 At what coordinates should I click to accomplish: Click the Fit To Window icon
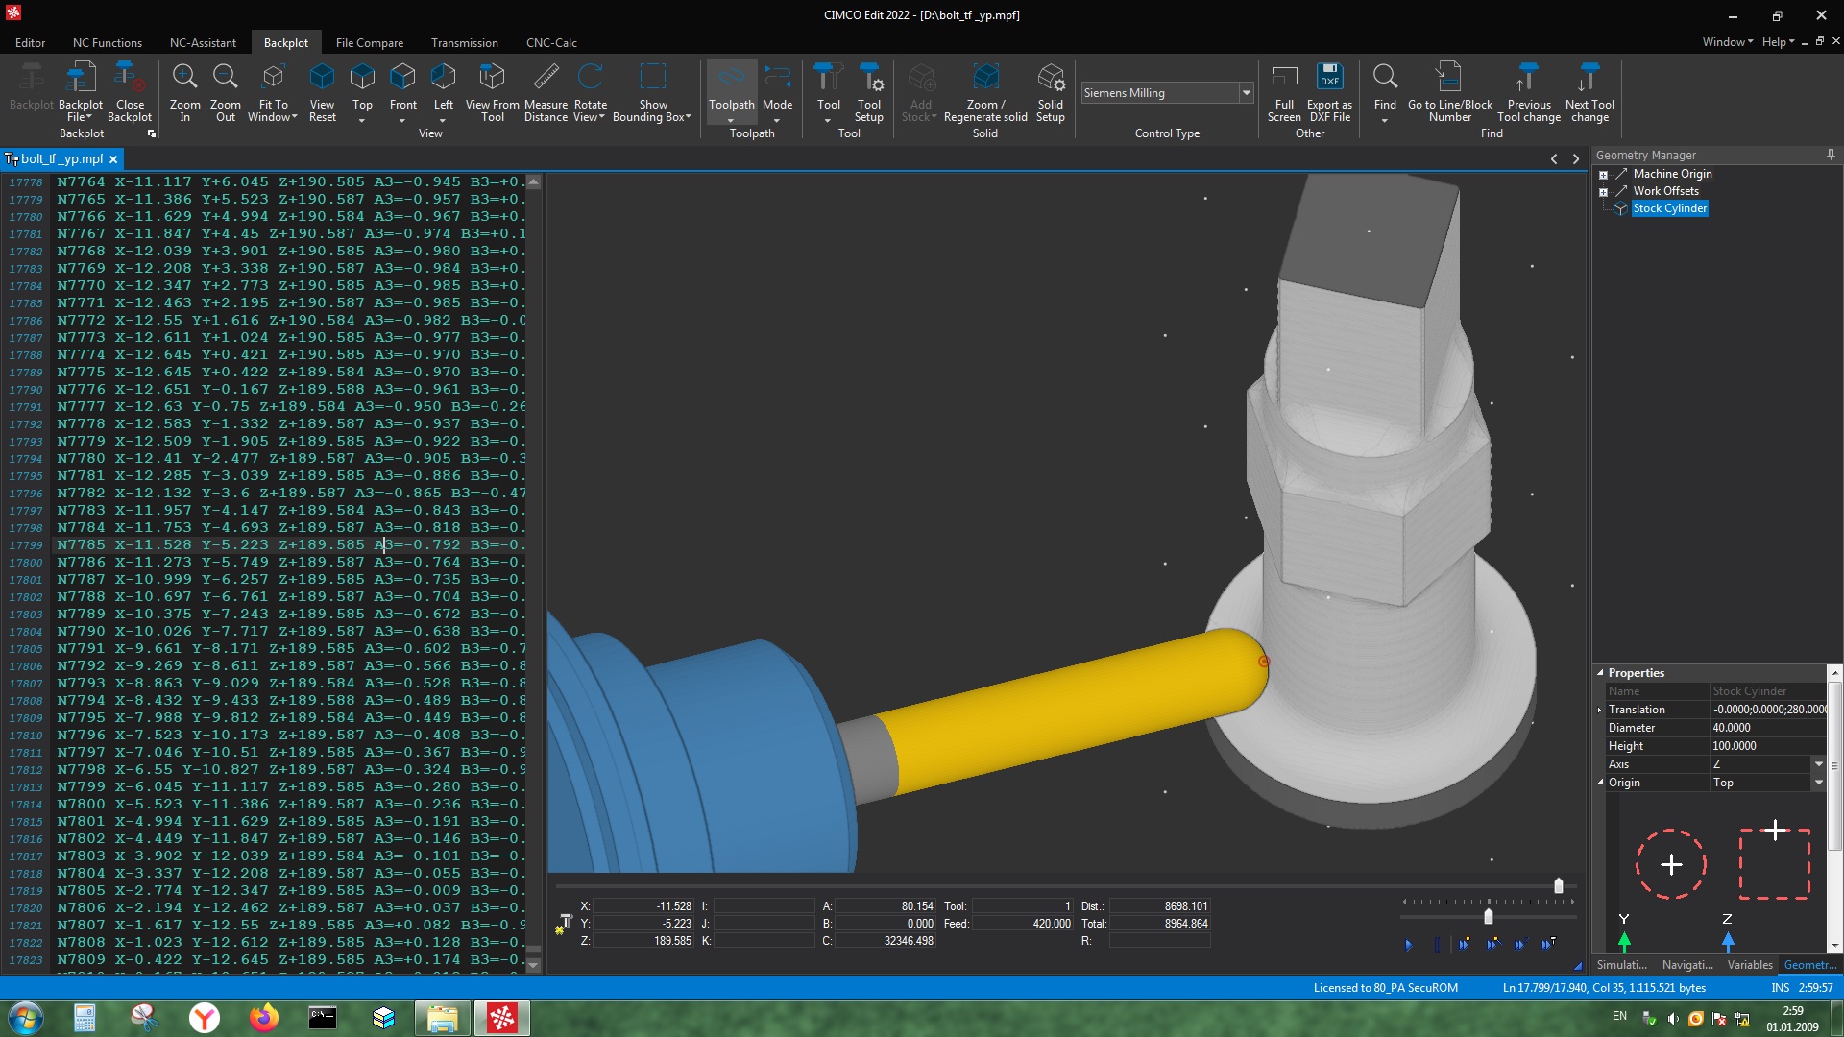coord(273,78)
